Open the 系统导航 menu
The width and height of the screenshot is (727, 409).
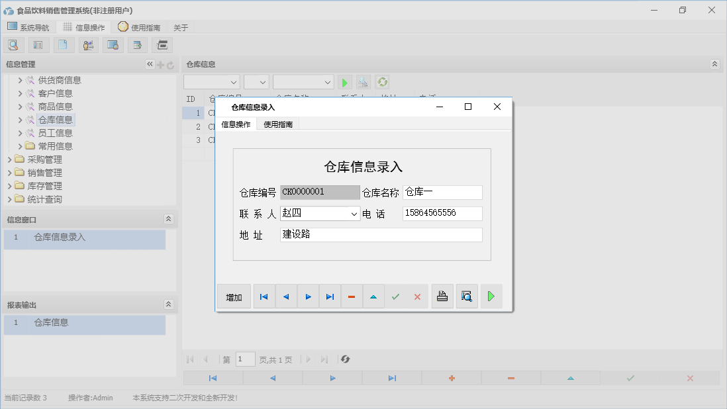click(28, 27)
